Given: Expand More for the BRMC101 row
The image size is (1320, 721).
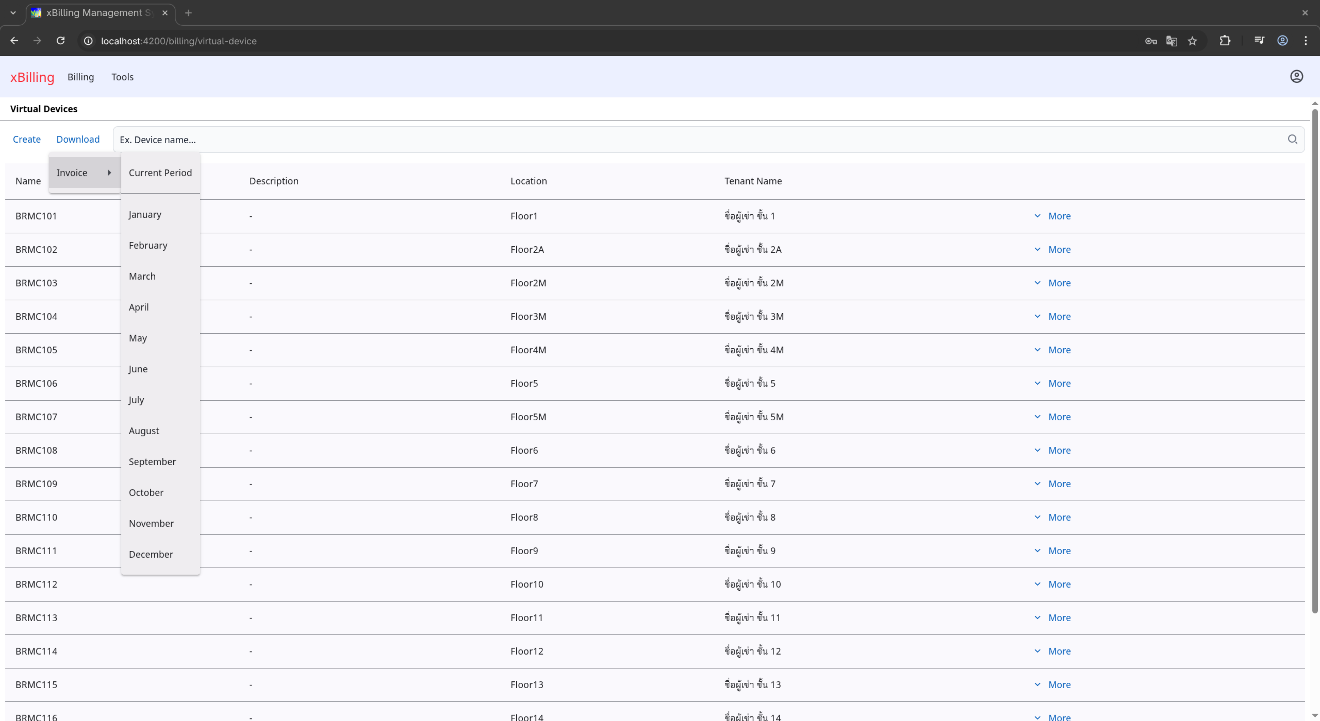Looking at the screenshot, I should point(1053,216).
